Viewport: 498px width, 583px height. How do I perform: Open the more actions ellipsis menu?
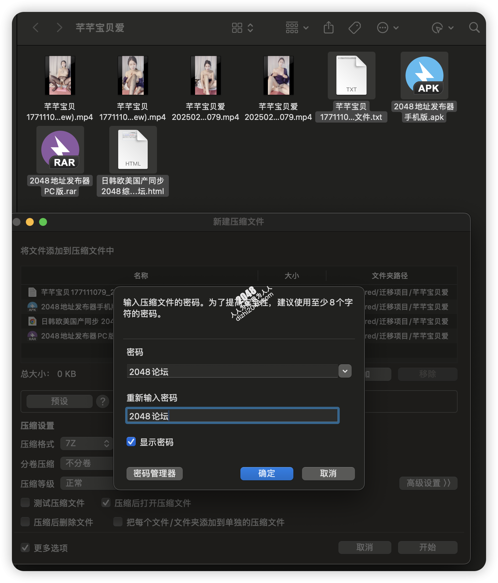(387, 27)
